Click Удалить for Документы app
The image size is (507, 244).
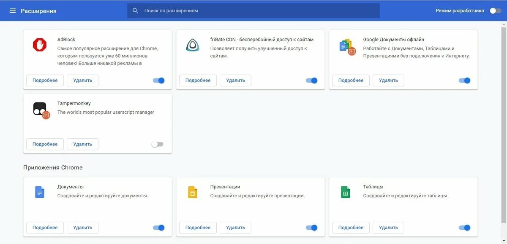[82, 228]
